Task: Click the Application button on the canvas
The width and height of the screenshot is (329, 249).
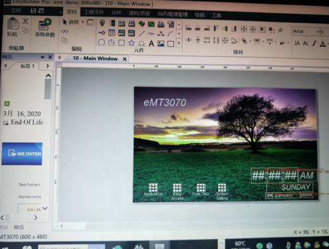Action: tap(153, 190)
